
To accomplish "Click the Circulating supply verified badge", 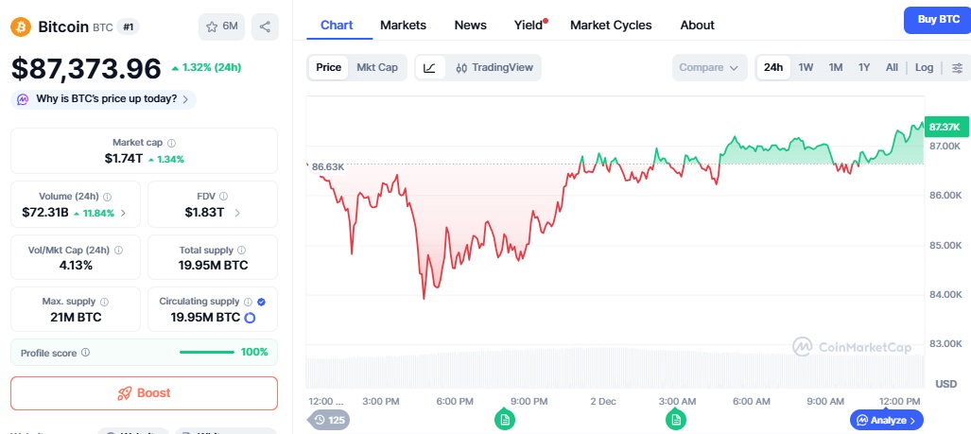I will 261,302.
